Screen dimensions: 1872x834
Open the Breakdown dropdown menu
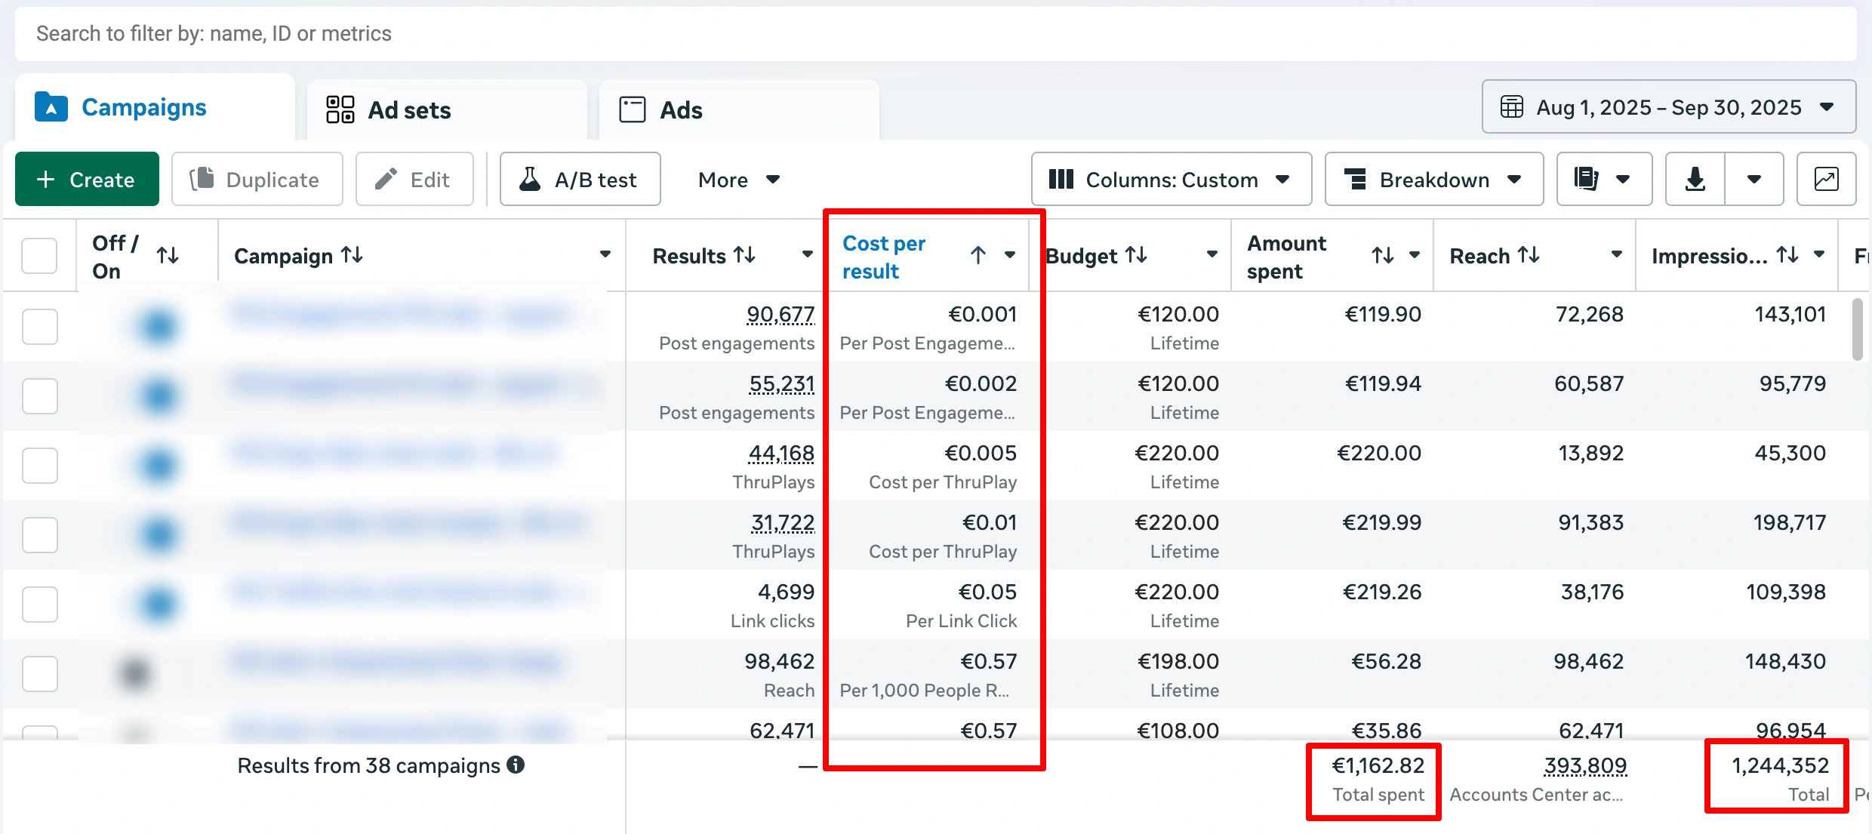(x=1433, y=180)
